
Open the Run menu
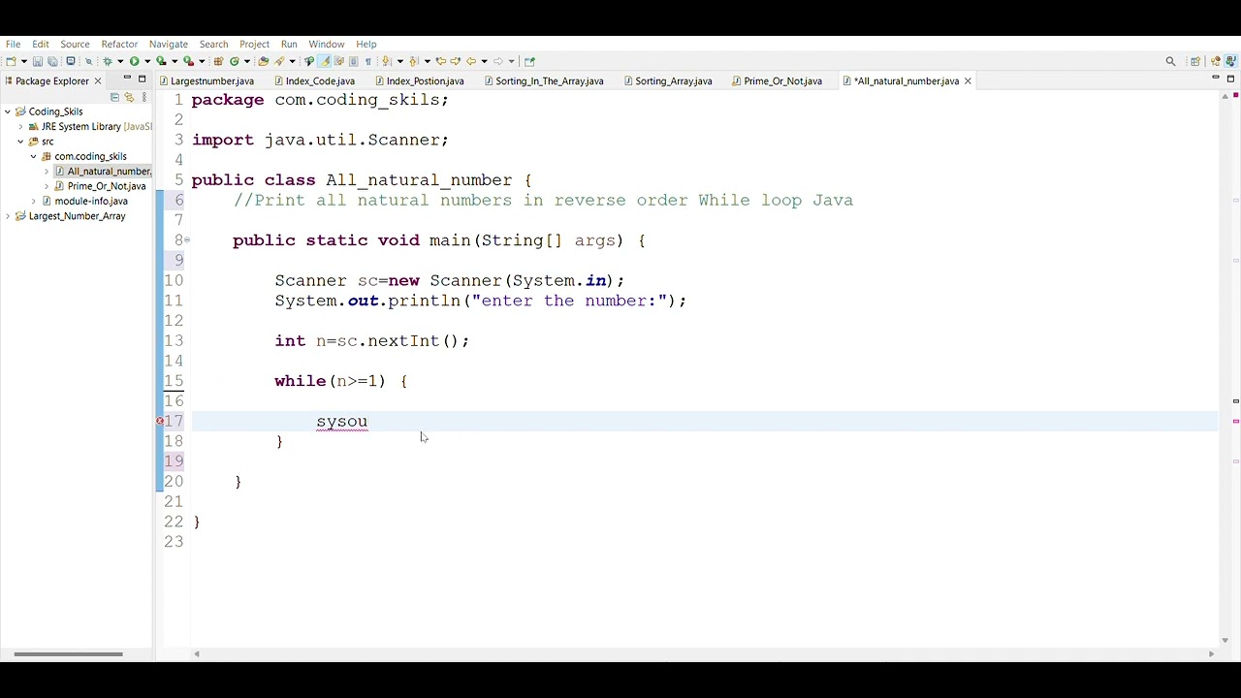[x=289, y=44]
